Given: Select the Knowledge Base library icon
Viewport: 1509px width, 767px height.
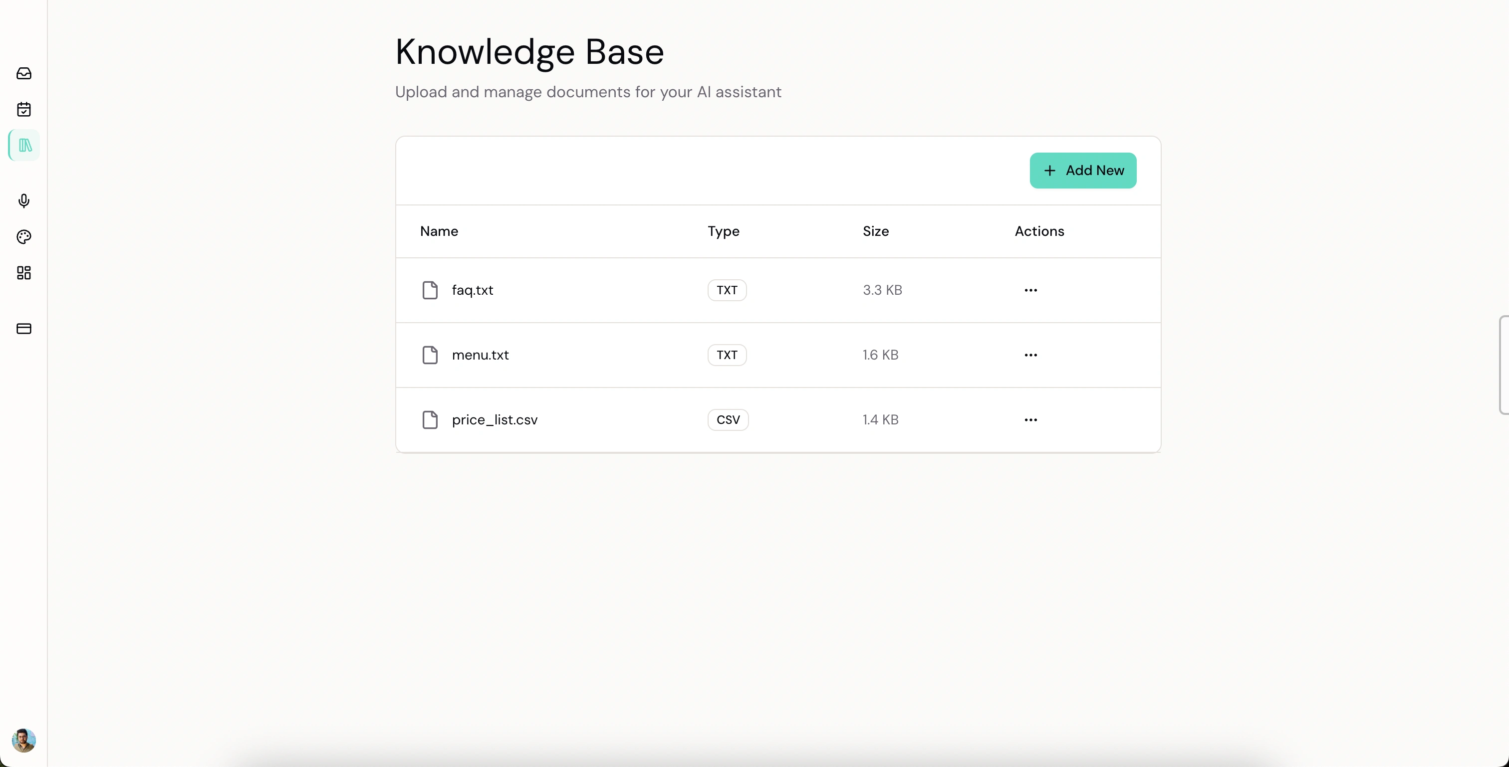Looking at the screenshot, I should coord(24,145).
